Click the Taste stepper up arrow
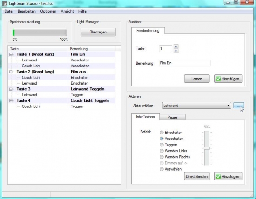Screen dimensions: 256x199 pos(176,46)
